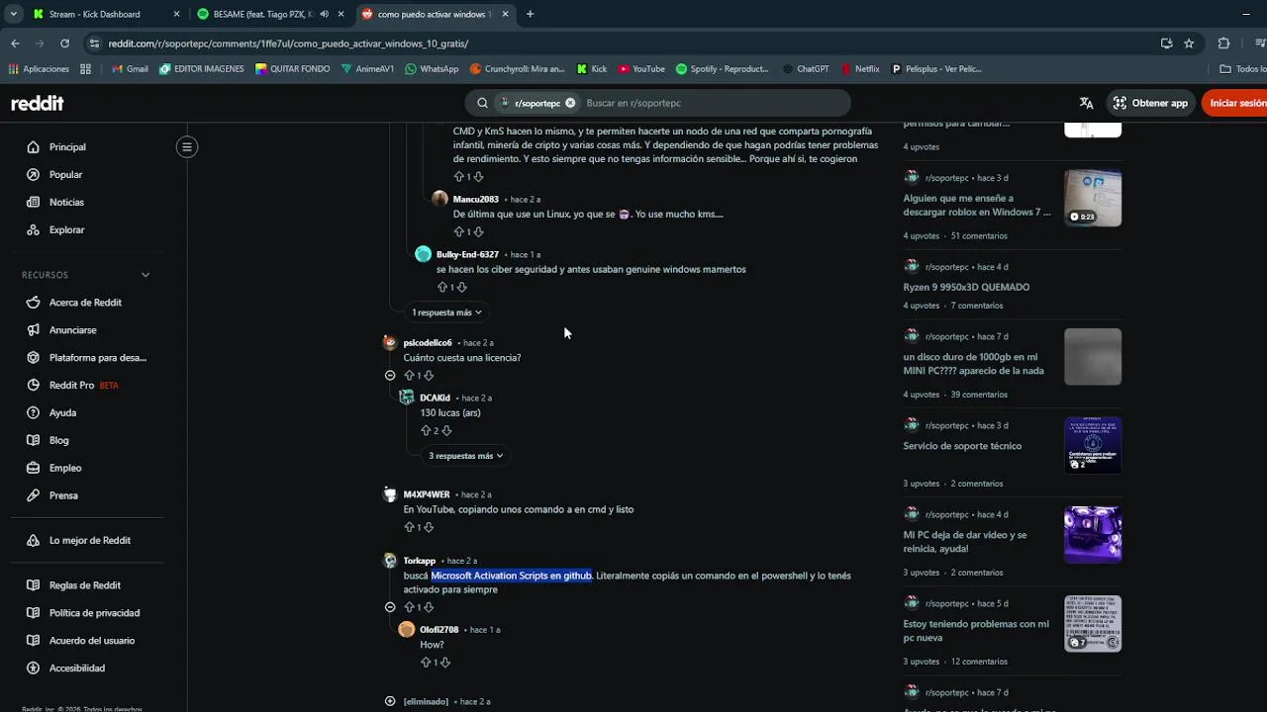Bookmark this page with the star icon

click(x=1189, y=44)
